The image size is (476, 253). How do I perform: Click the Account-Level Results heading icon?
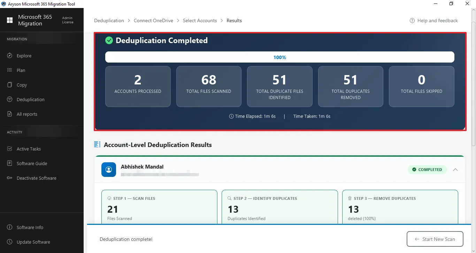point(97,145)
